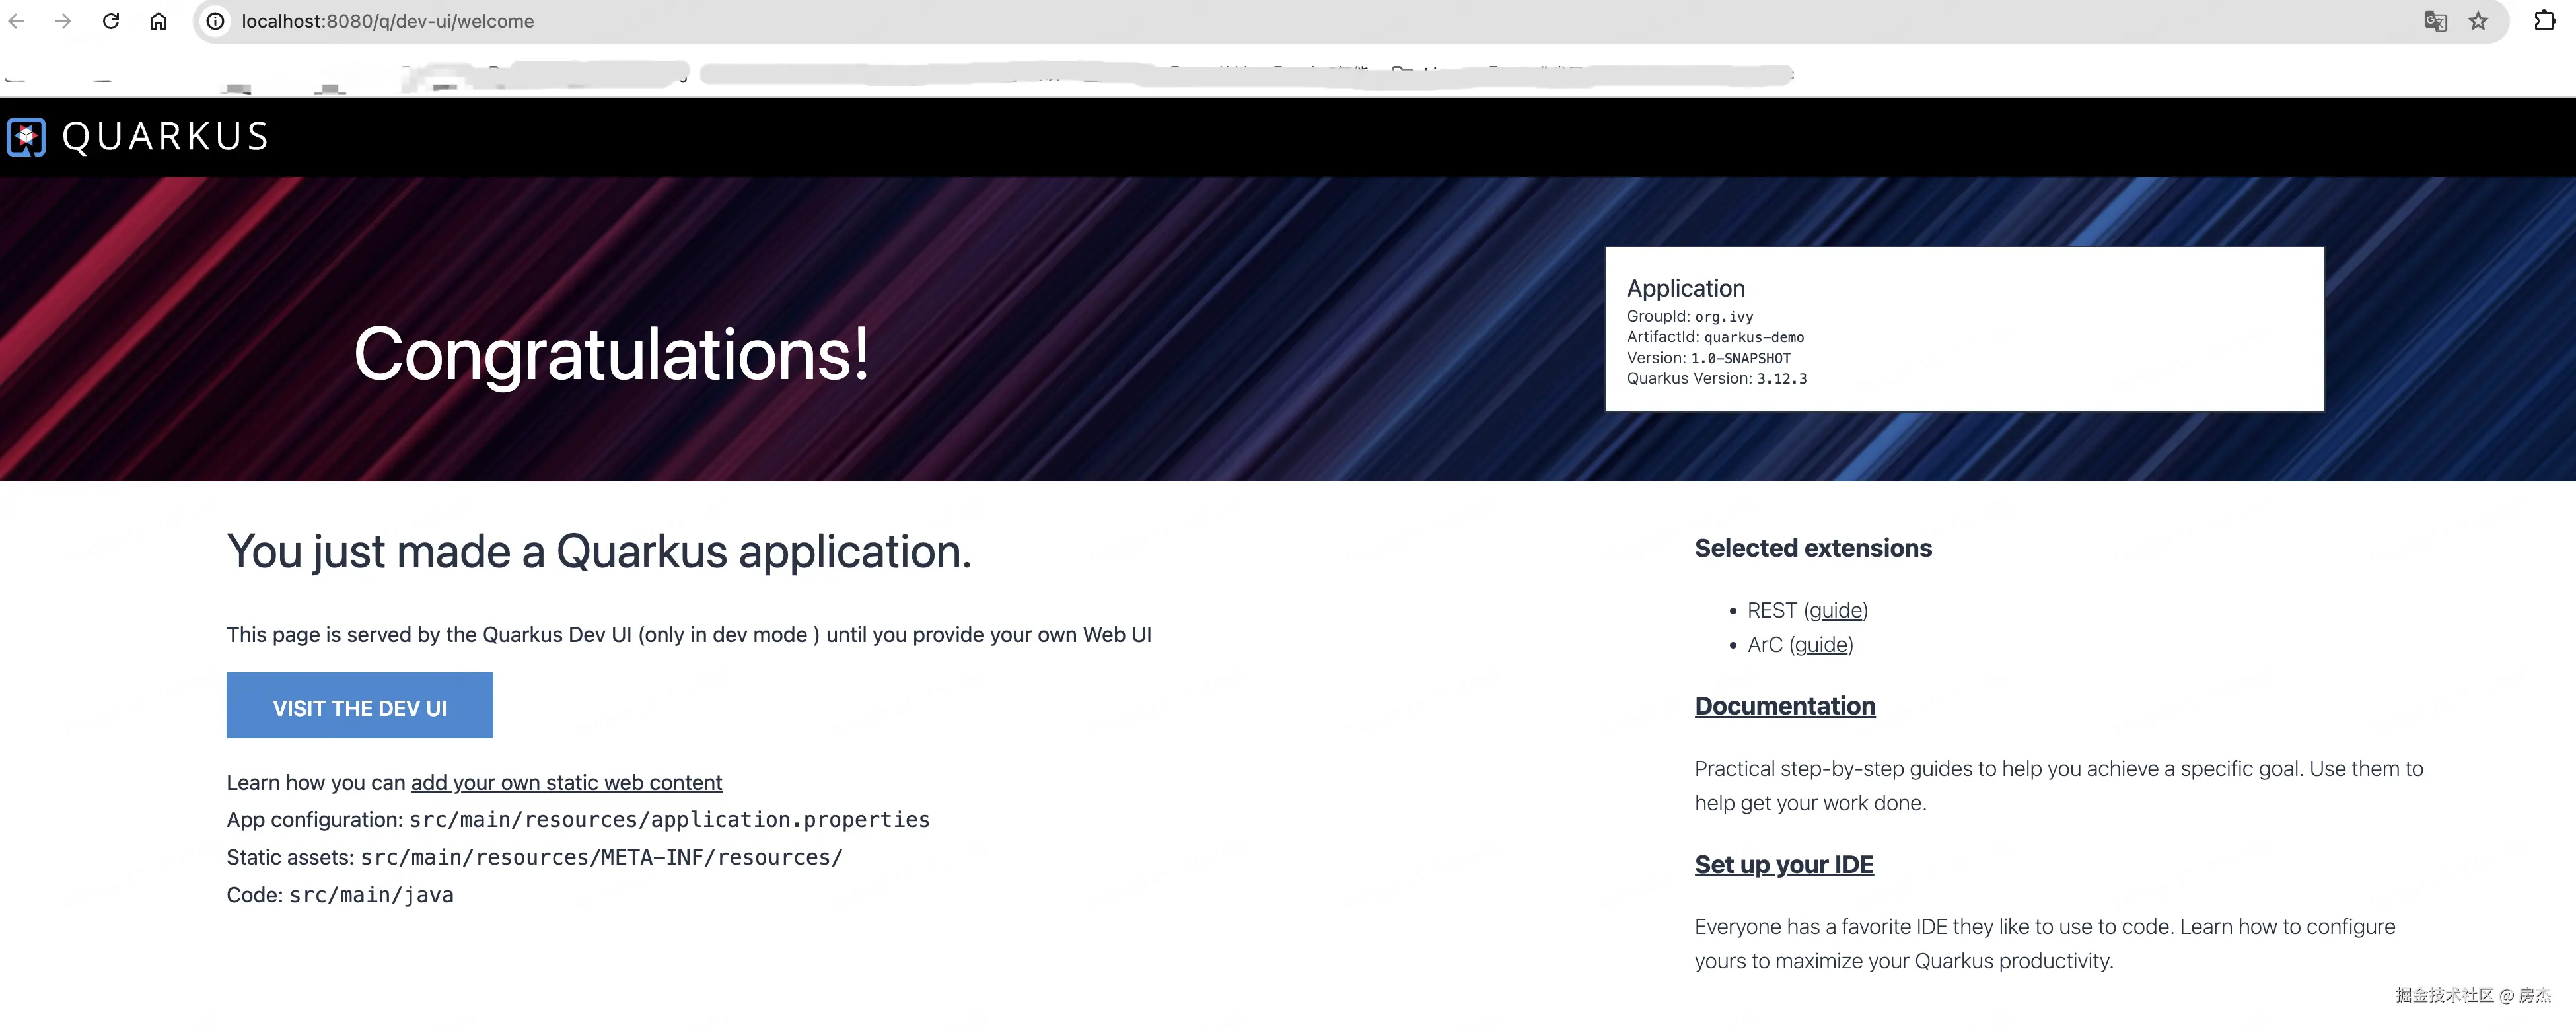View site information for localhost
This screenshot has height=1029, width=2576.
[x=215, y=21]
